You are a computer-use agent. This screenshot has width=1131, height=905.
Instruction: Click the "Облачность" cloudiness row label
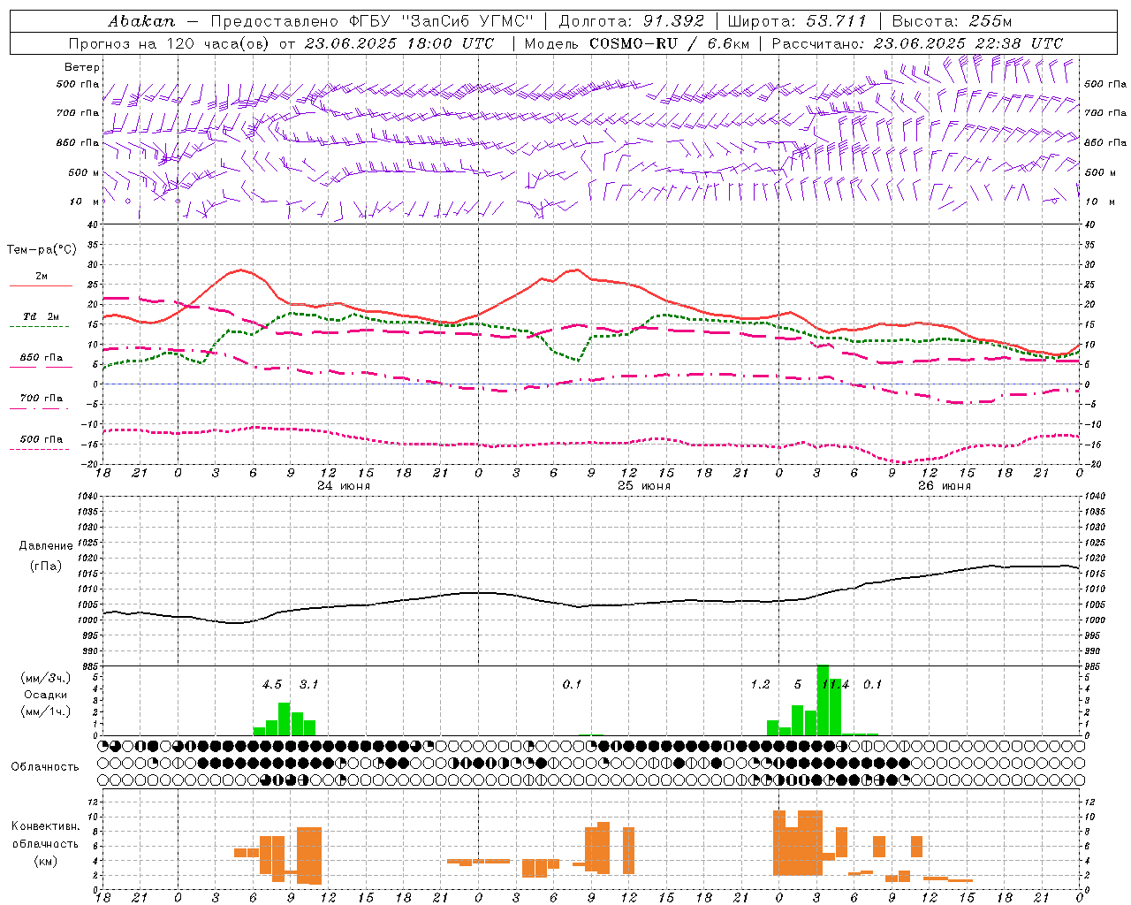point(46,766)
